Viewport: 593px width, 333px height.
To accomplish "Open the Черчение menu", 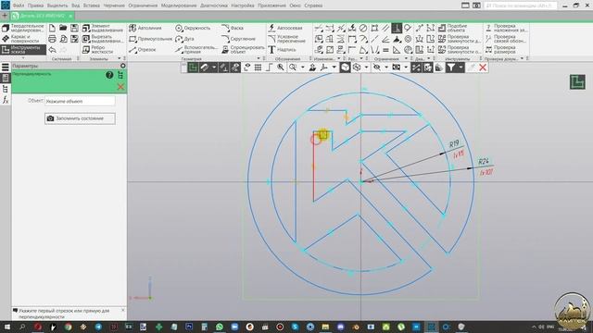I will coord(114,6).
